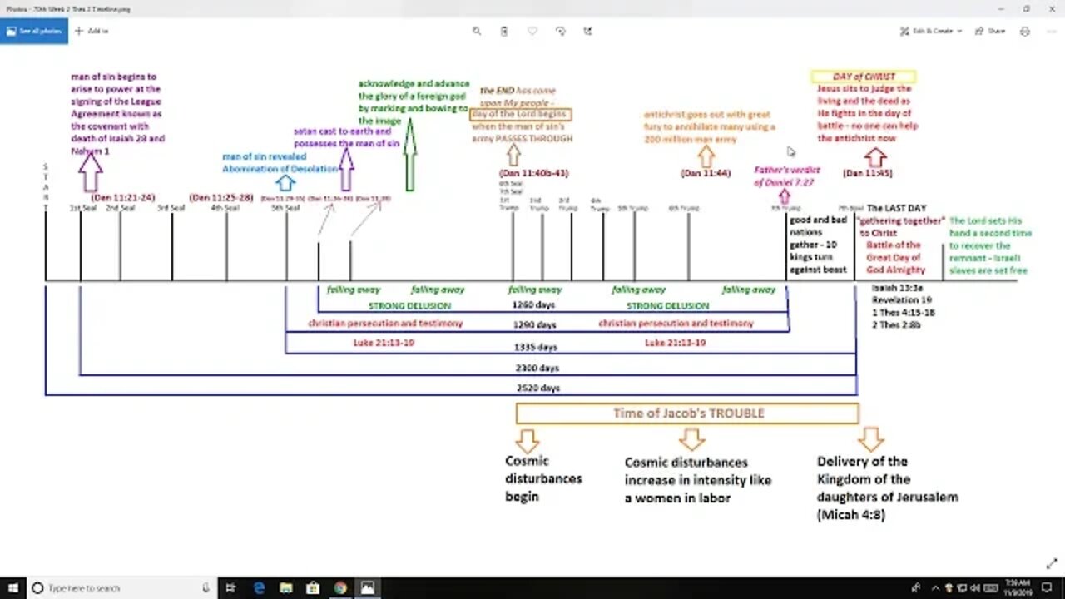
Task: Click the '(Dan 11:44)' reference
Action: [705, 173]
